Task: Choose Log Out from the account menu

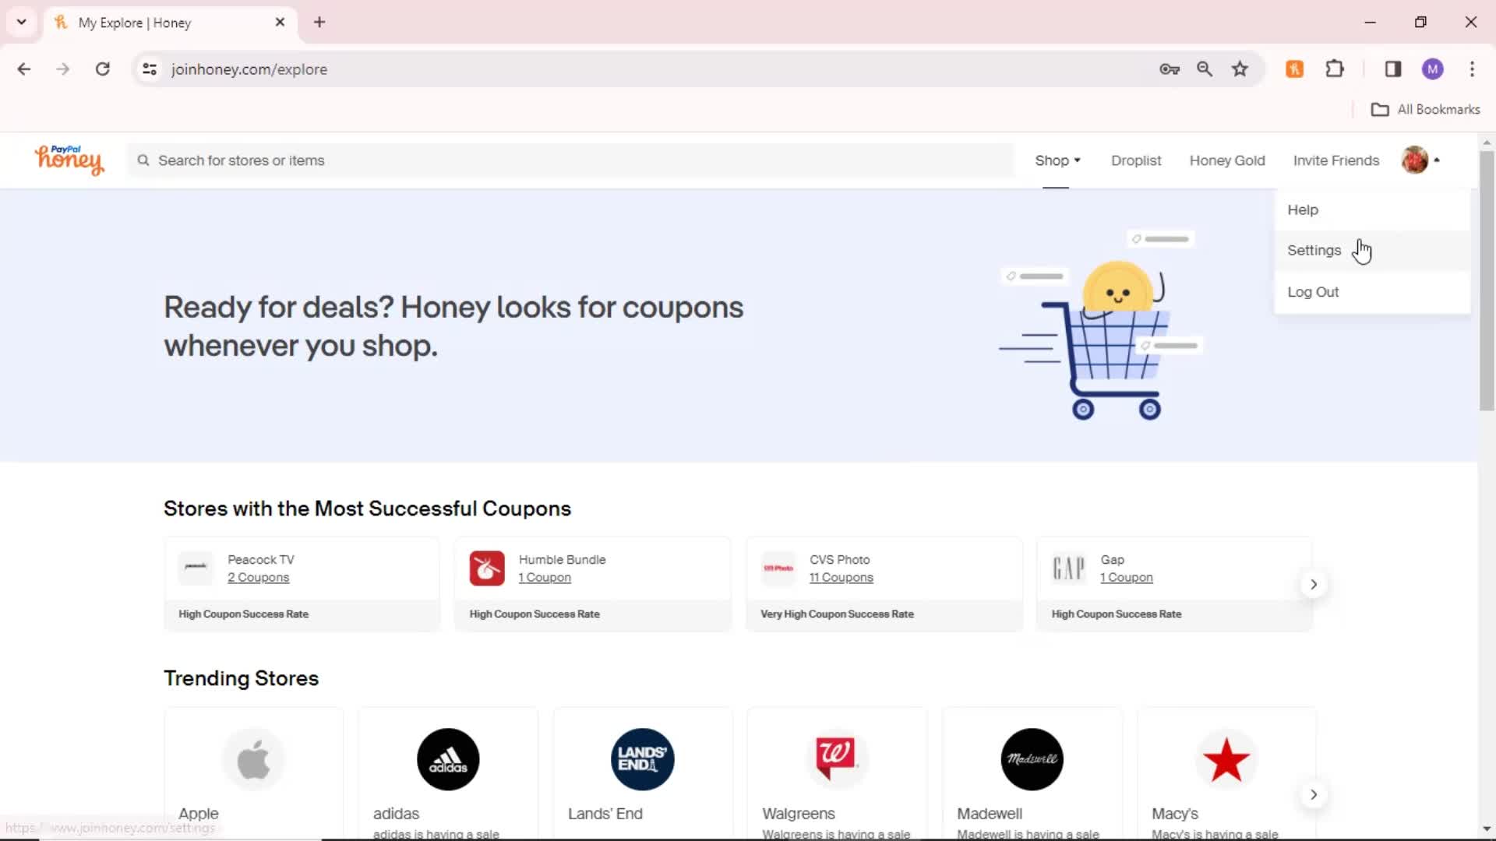Action: [x=1372, y=292]
